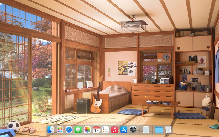Launch the Reminders app

[x=105, y=130]
